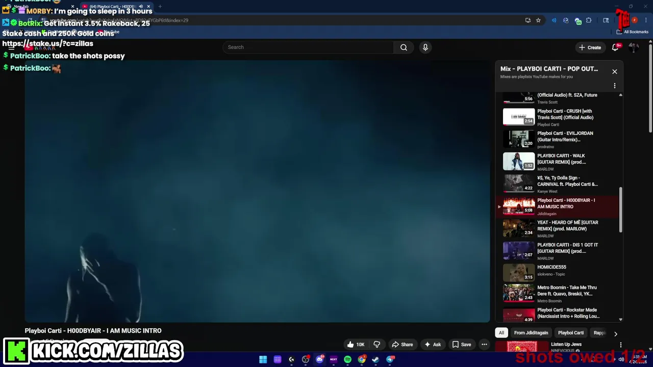Image resolution: width=653 pixels, height=367 pixels.
Task: Open the purple grid app on taskbar
Action: [277, 359]
